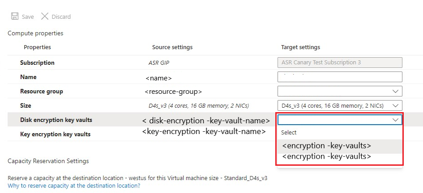This screenshot has width=423, height=193.
Task: Click the Compute properties heading
Action: (35, 33)
